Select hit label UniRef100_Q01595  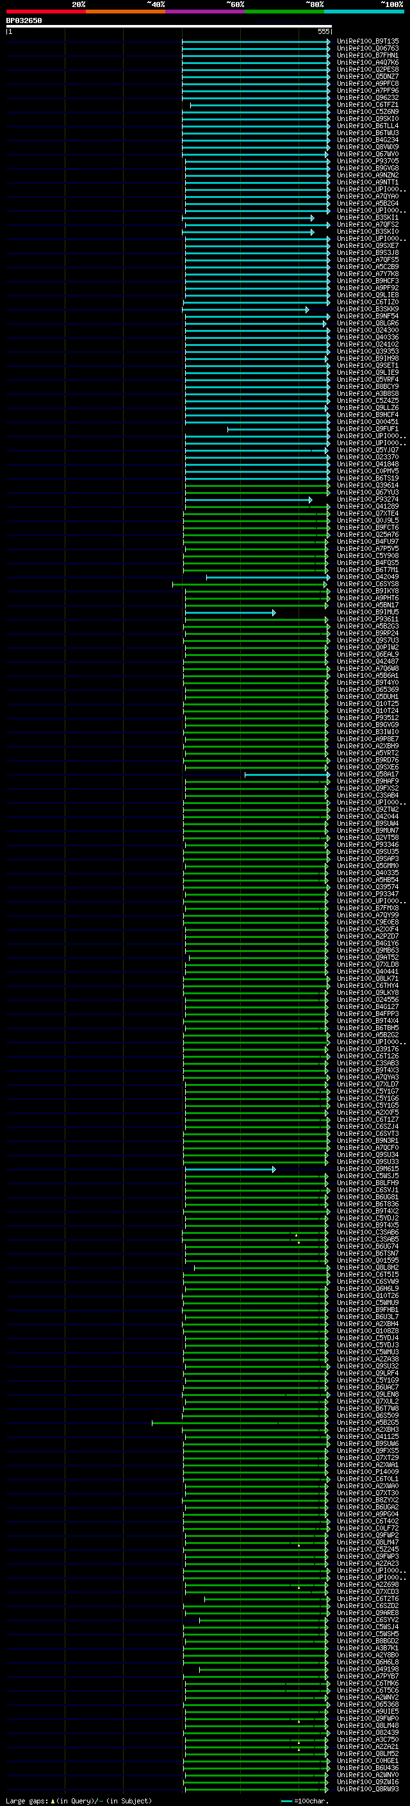click(368, 1261)
